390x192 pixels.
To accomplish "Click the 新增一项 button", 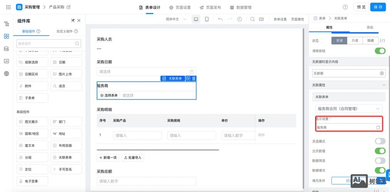I will 108,157.
